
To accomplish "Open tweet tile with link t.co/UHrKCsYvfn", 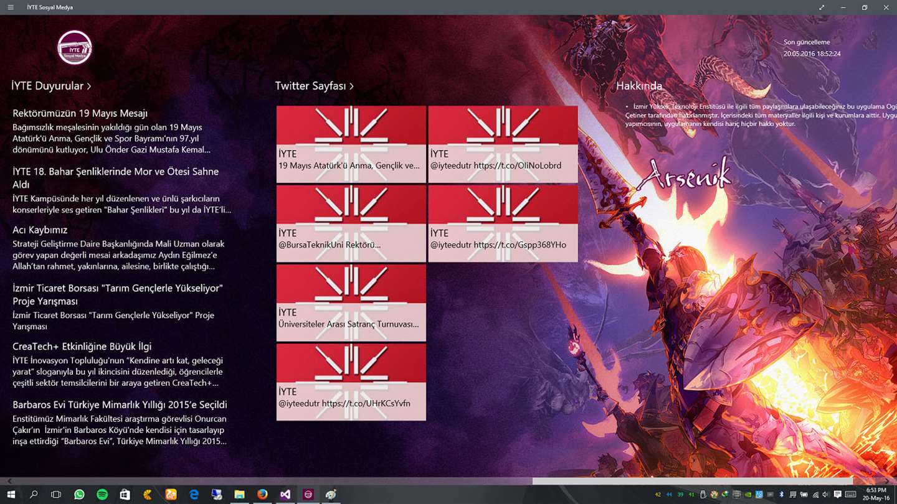I will pos(351,382).
